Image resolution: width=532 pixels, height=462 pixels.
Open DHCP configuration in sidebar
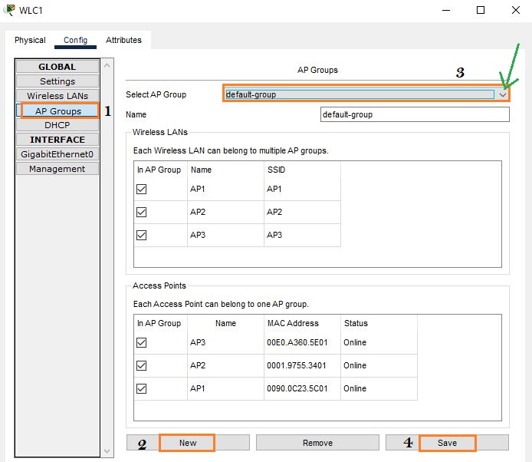57,125
